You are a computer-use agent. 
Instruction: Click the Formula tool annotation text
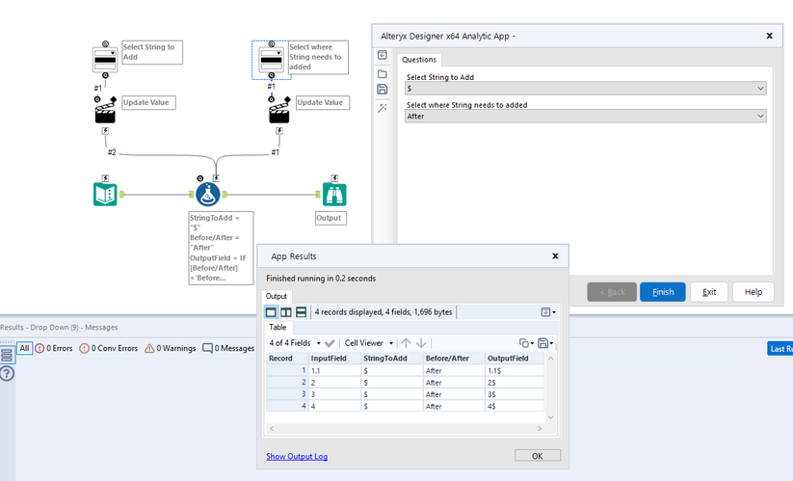221,248
